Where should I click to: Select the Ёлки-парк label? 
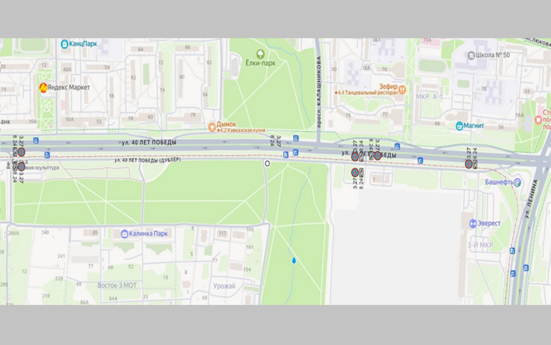coord(260,63)
